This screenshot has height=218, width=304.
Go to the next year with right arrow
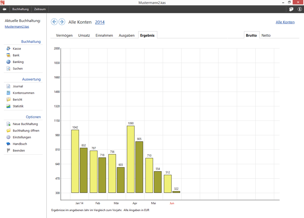[62, 22]
